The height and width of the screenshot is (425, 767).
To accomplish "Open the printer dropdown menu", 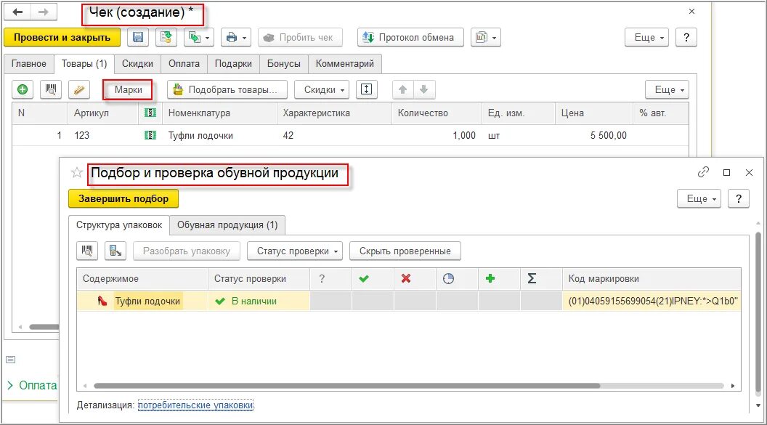I will tap(236, 37).
